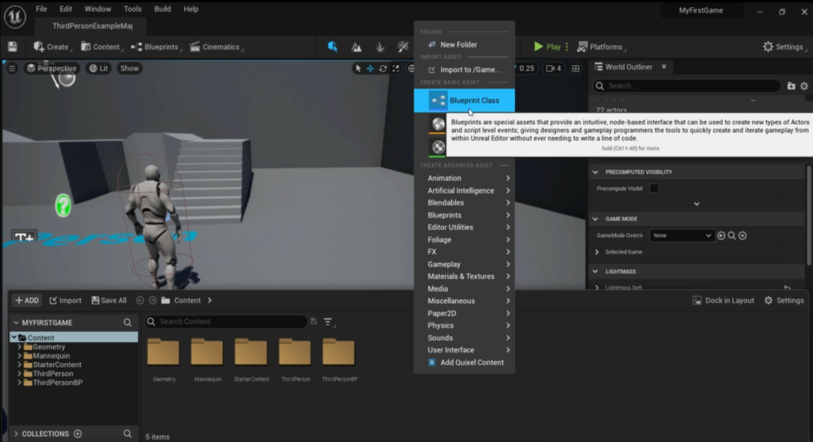Reset Lightmass settings arrow icon
The height and width of the screenshot is (442, 813).
tap(787, 287)
